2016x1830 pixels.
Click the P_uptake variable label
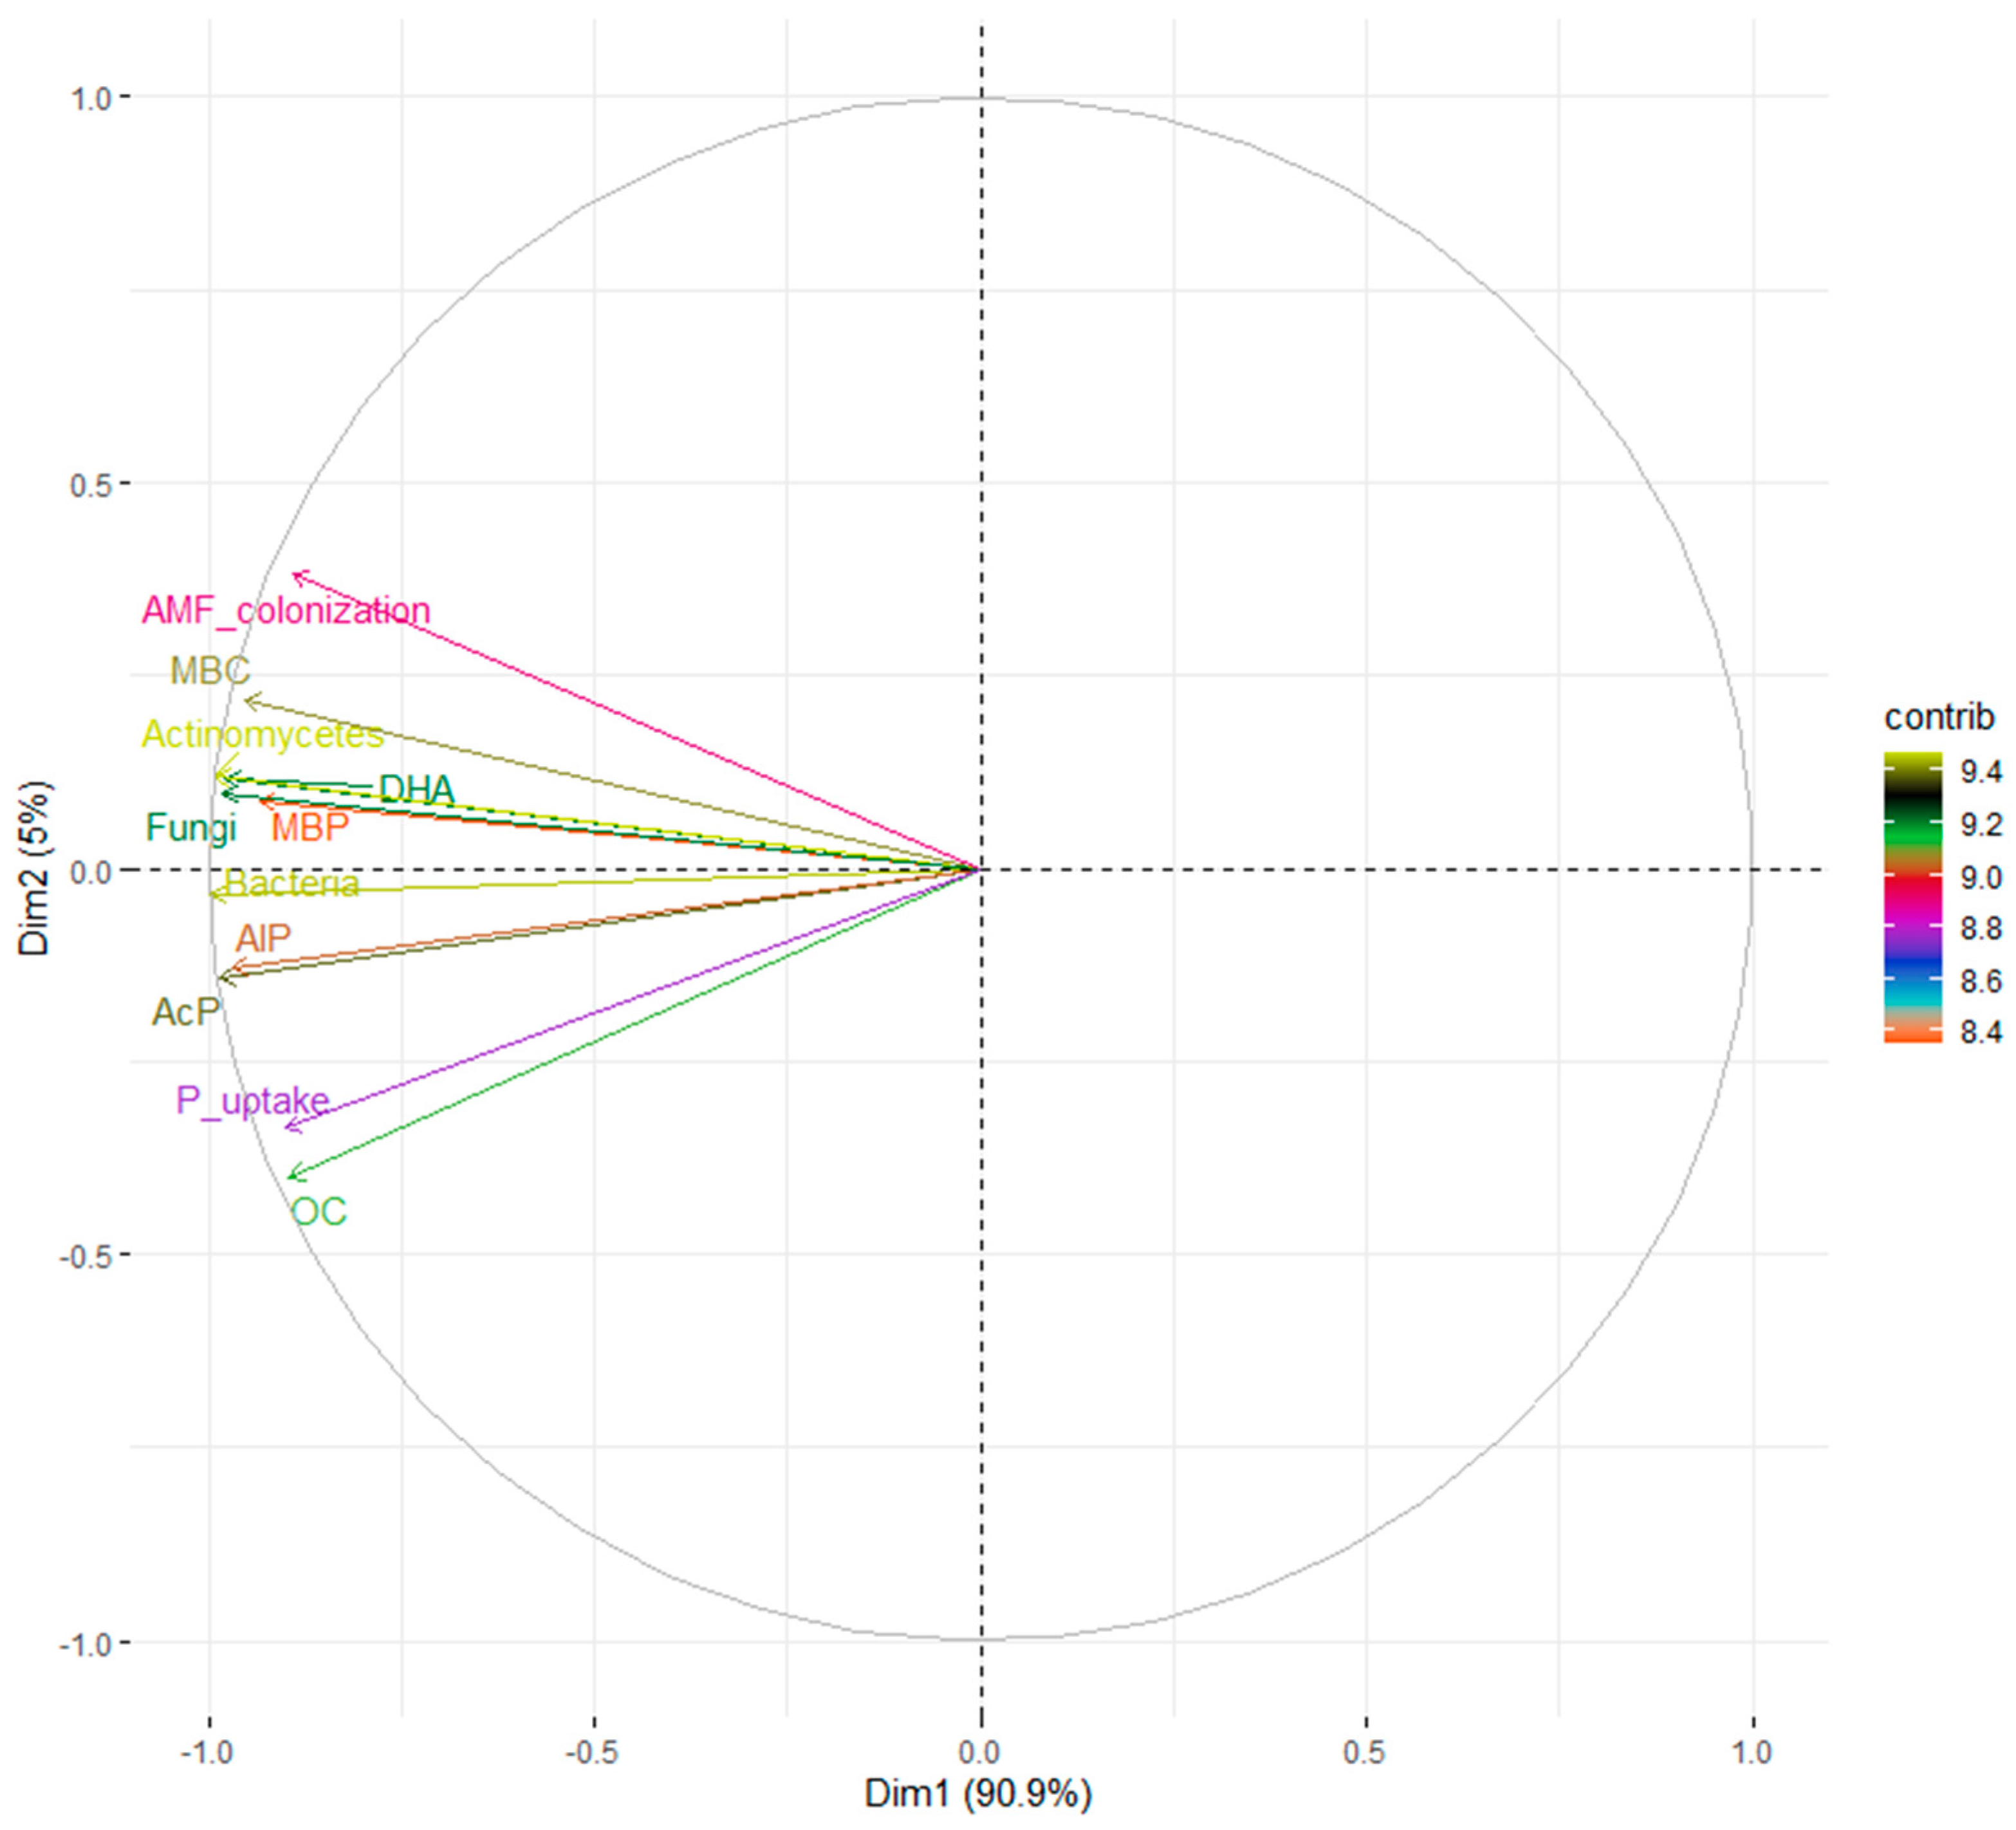click(252, 1100)
